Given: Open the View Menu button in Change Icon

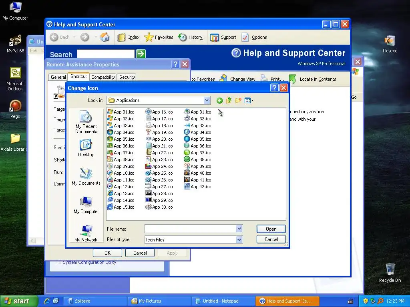Looking at the screenshot, I should (x=249, y=100).
